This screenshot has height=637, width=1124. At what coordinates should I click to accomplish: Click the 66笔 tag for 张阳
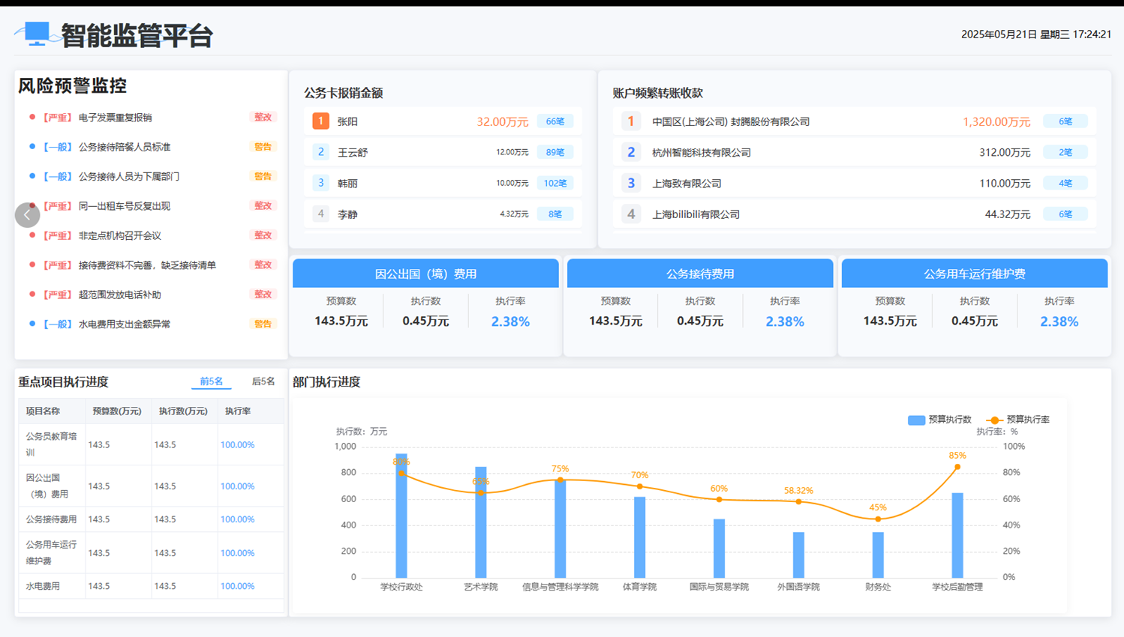(x=555, y=121)
